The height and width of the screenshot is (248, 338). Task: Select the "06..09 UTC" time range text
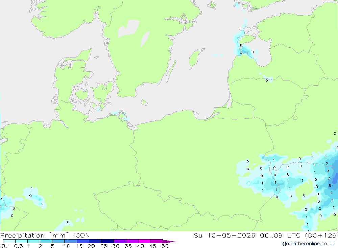(x=280, y=235)
